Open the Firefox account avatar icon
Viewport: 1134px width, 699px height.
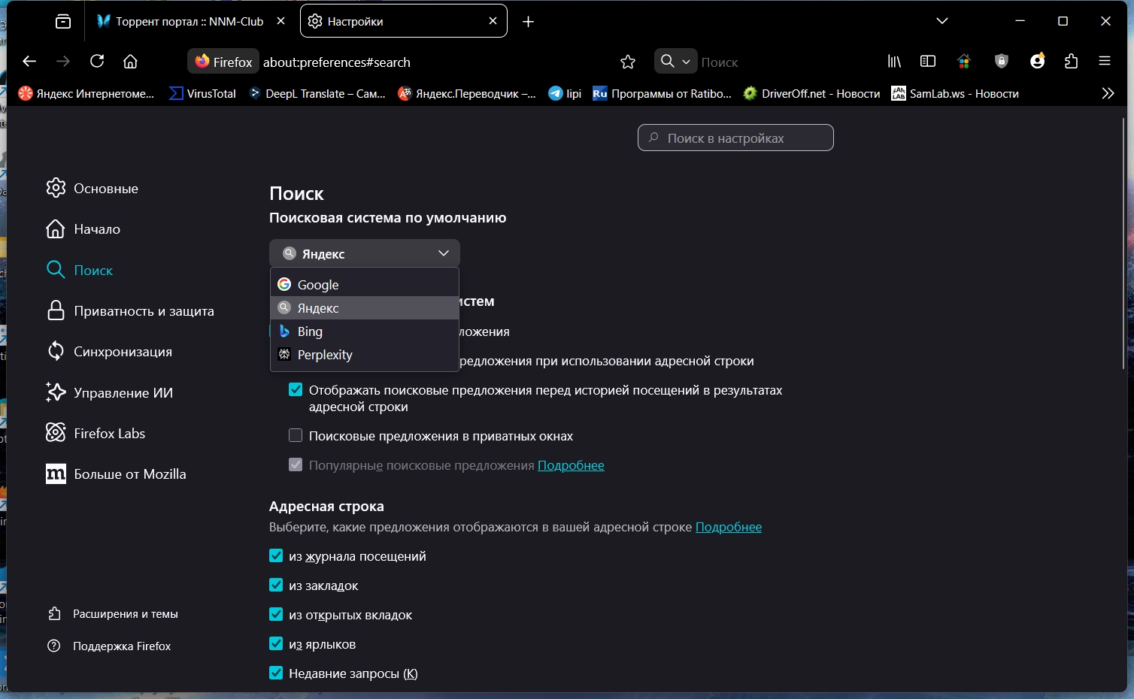pos(1037,62)
